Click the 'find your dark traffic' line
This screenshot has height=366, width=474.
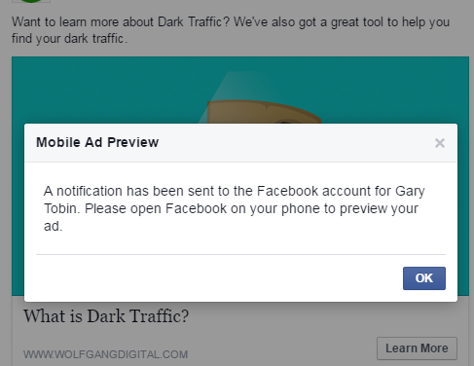pyautogui.click(x=70, y=39)
